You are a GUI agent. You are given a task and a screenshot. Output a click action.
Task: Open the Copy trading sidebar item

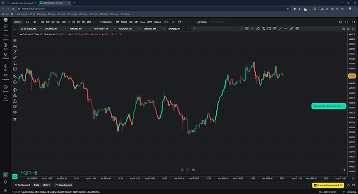(6, 46)
